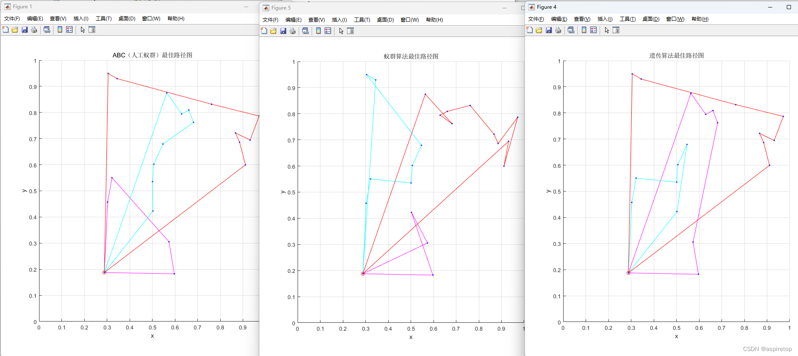Click New Figure icon in Figure 1
798x356 pixels.
click(x=5, y=29)
